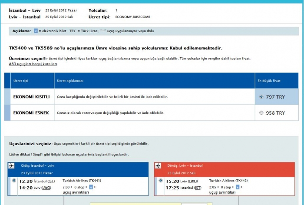Click the airplane icon on return panel
This screenshot has width=304, height=205.
tap(158, 166)
